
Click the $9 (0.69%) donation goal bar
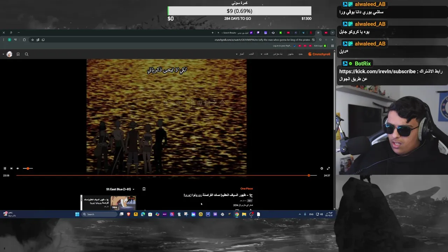(239, 11)
